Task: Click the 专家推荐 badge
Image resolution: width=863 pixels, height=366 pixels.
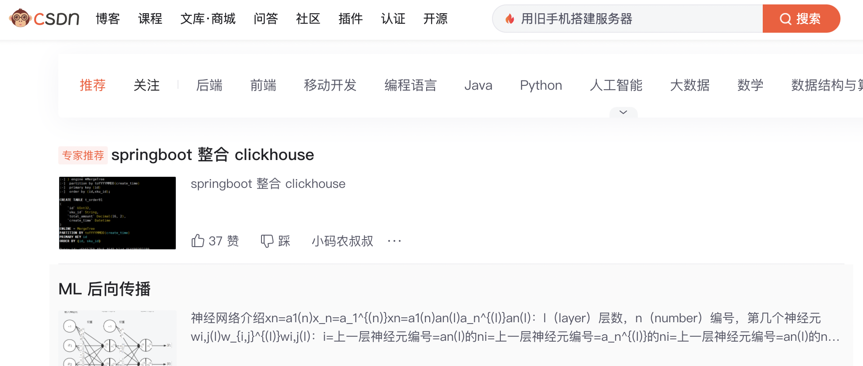Action: [x=83, y=155]
